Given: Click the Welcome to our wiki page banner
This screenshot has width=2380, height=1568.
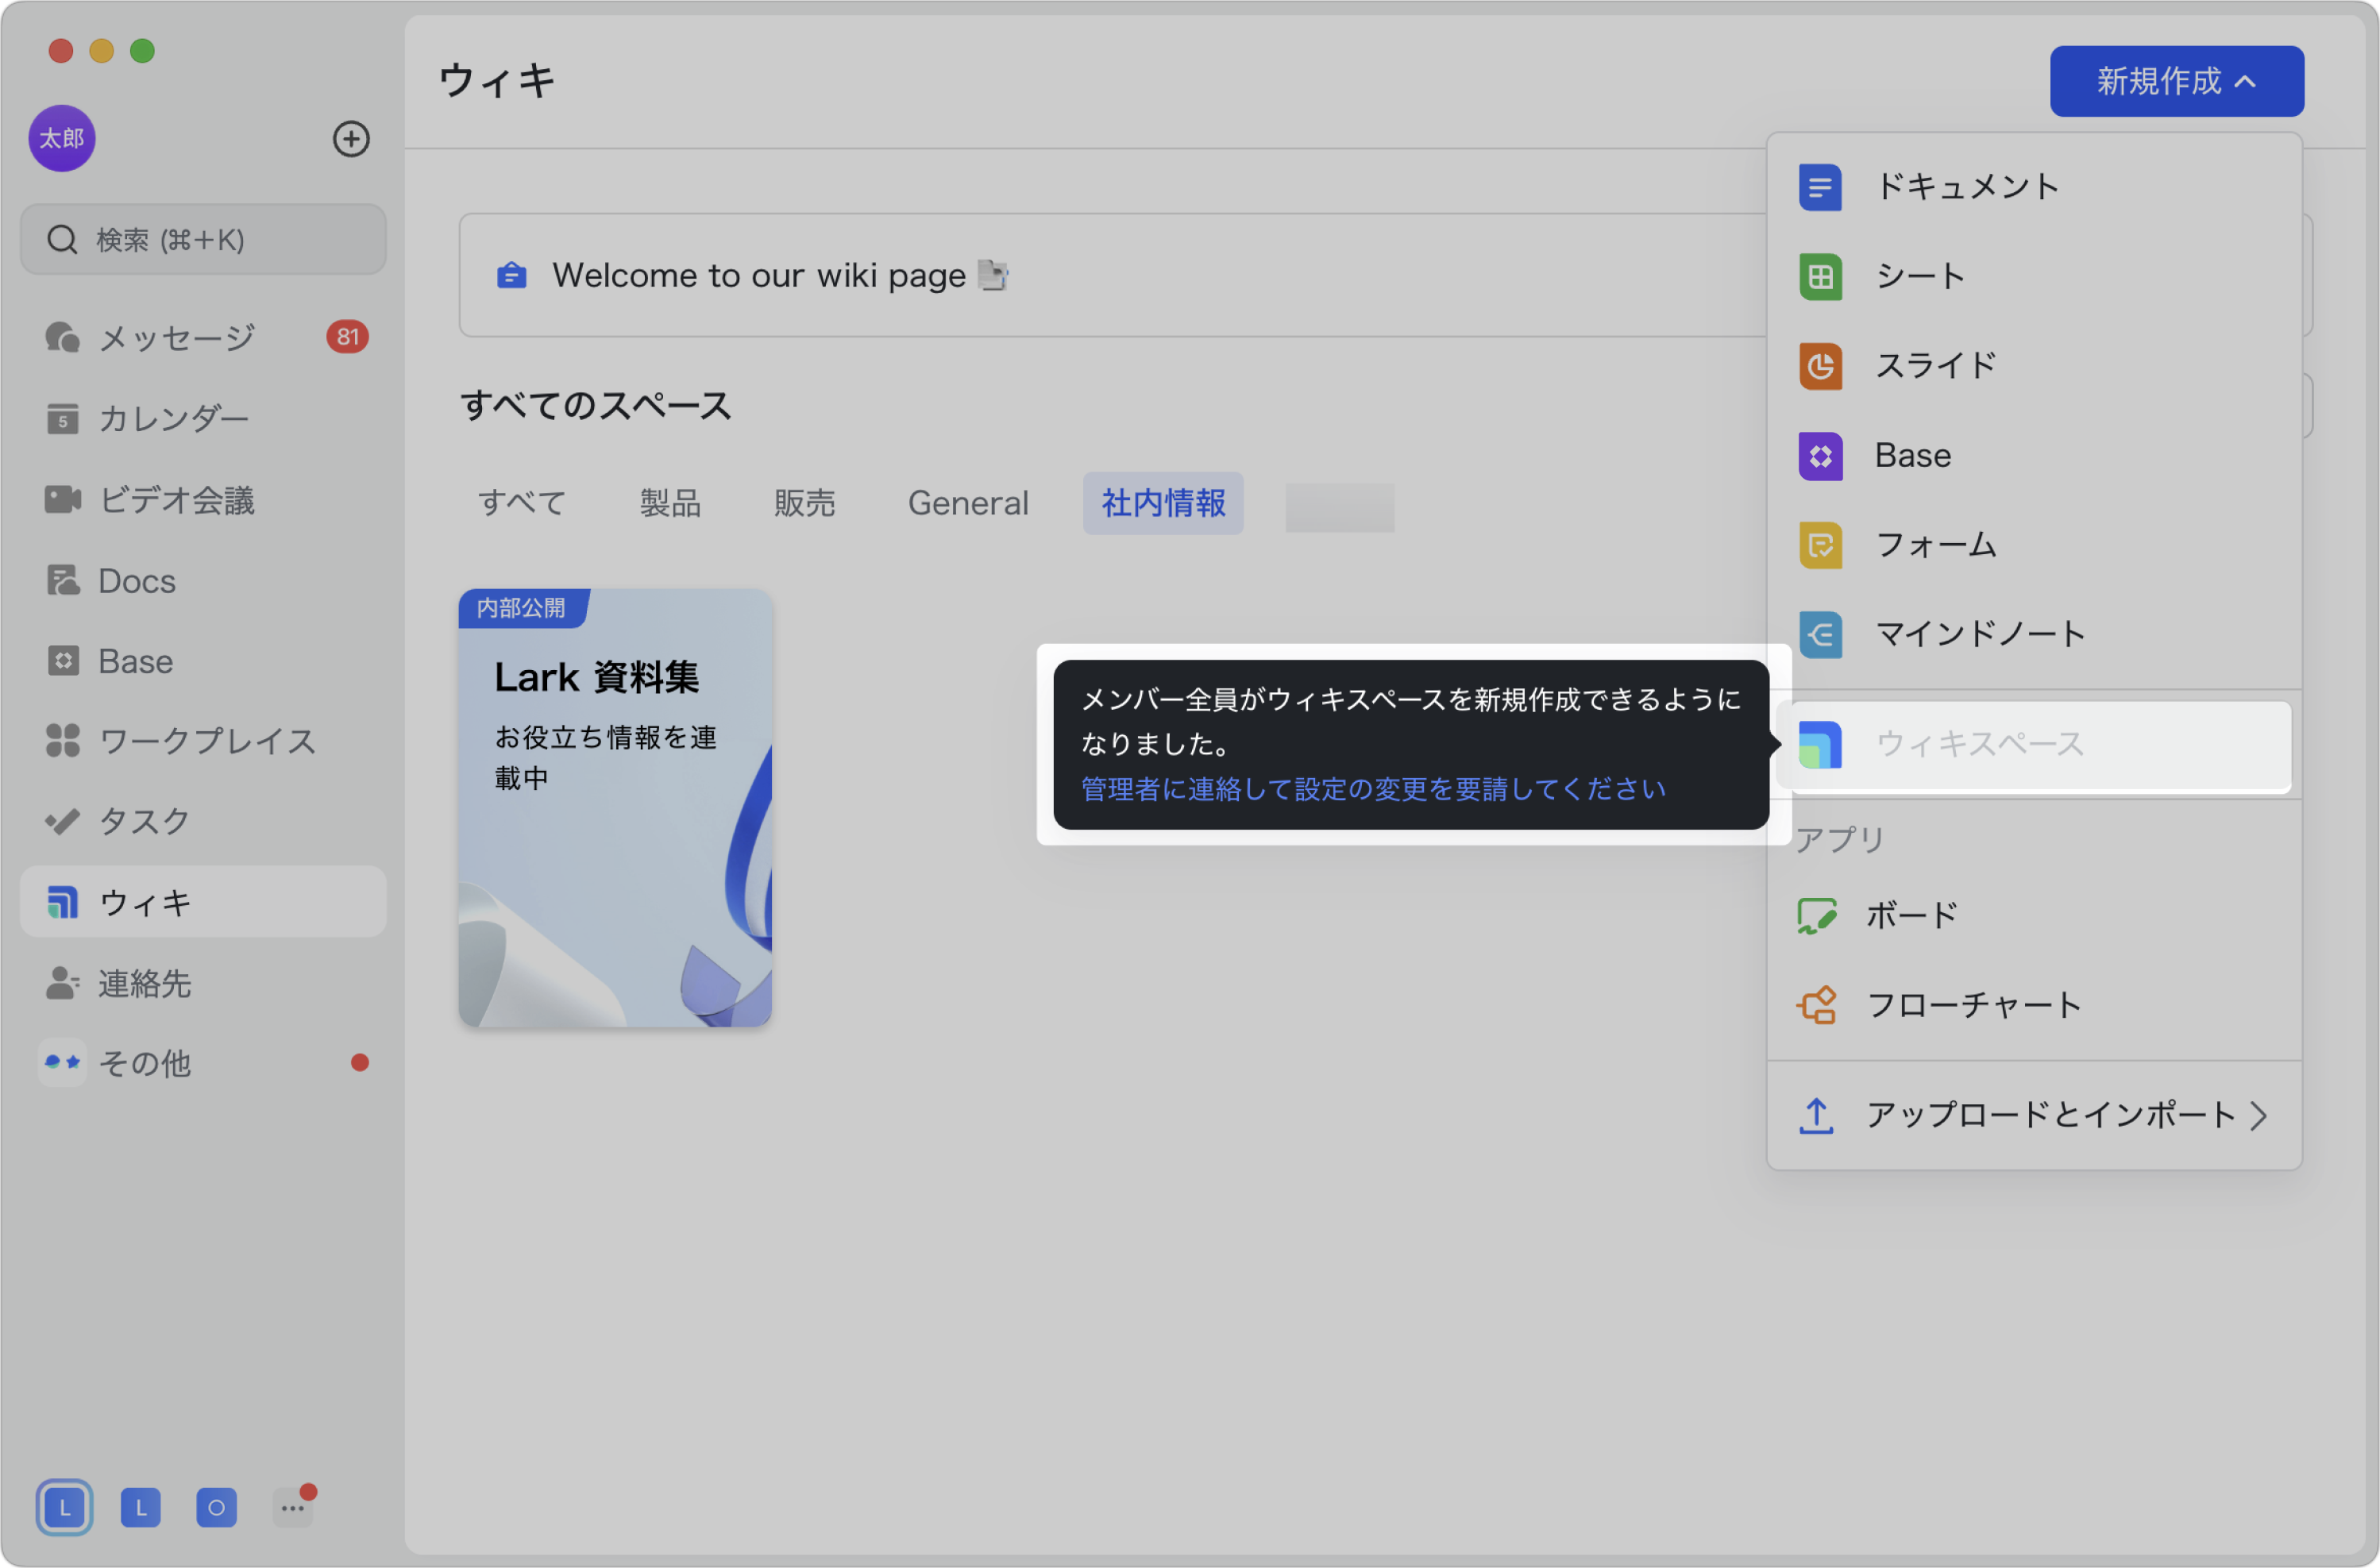Looking at the screenshot, I should [x=1113, y=275].
